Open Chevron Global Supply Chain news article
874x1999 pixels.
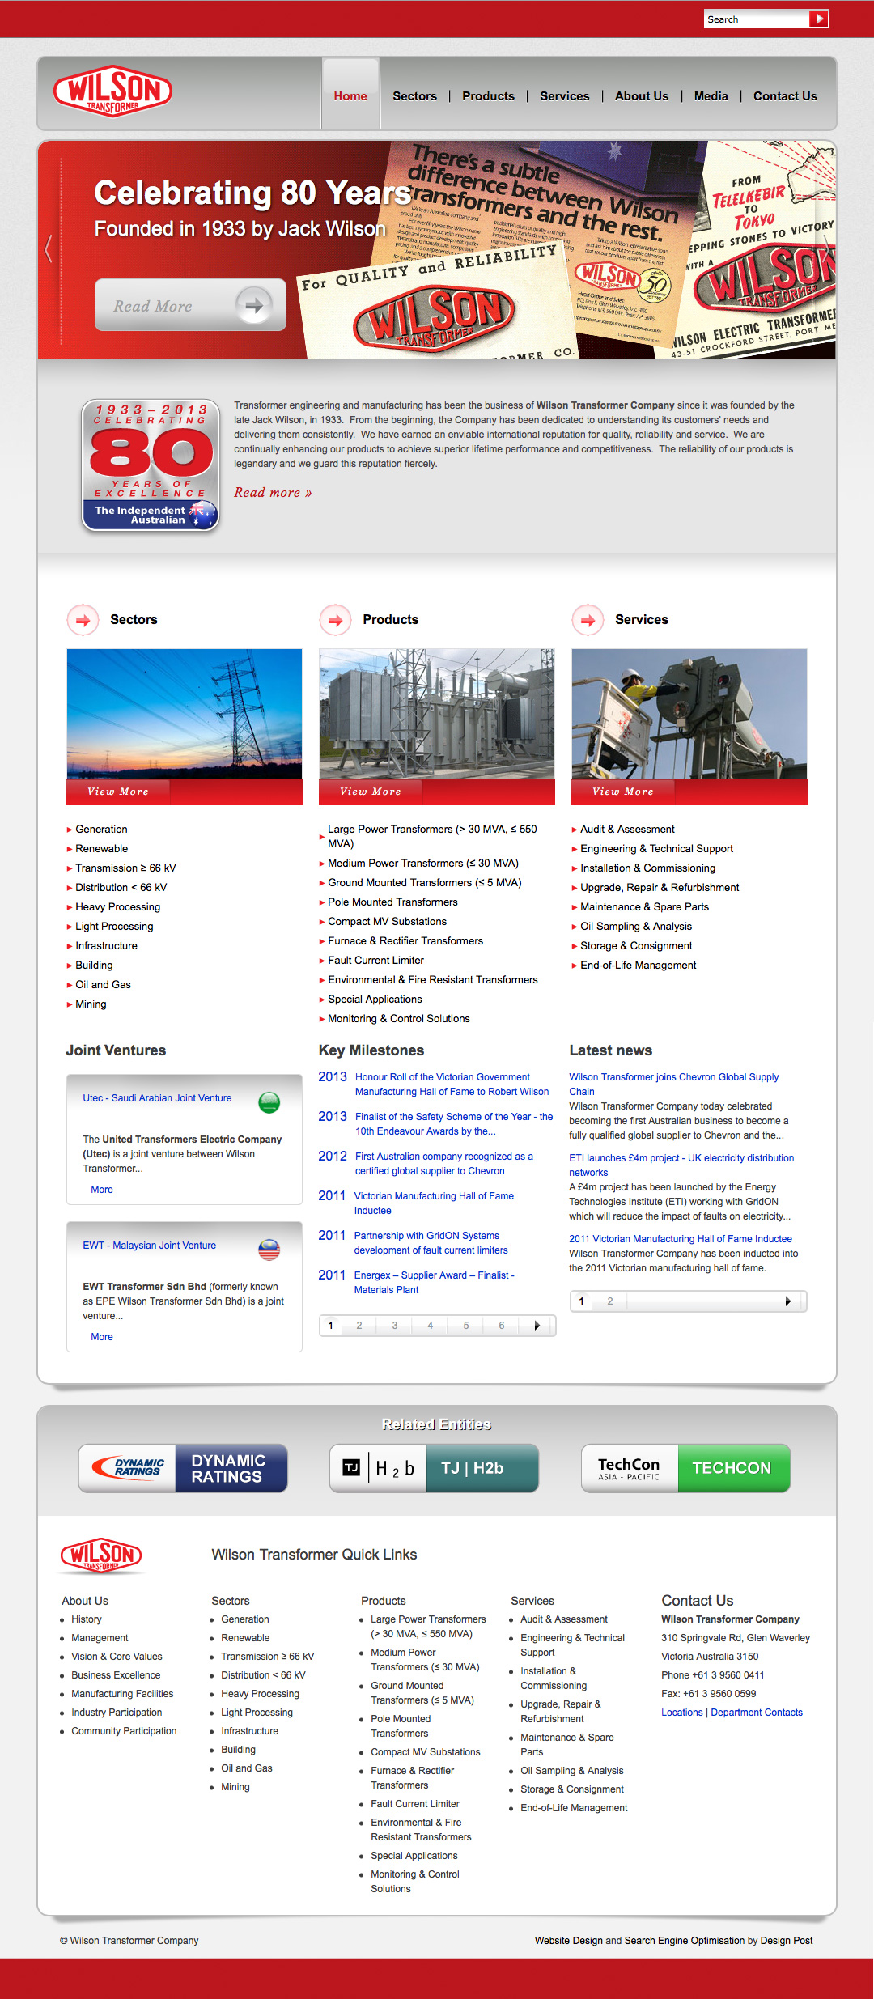coord(674,1084)
